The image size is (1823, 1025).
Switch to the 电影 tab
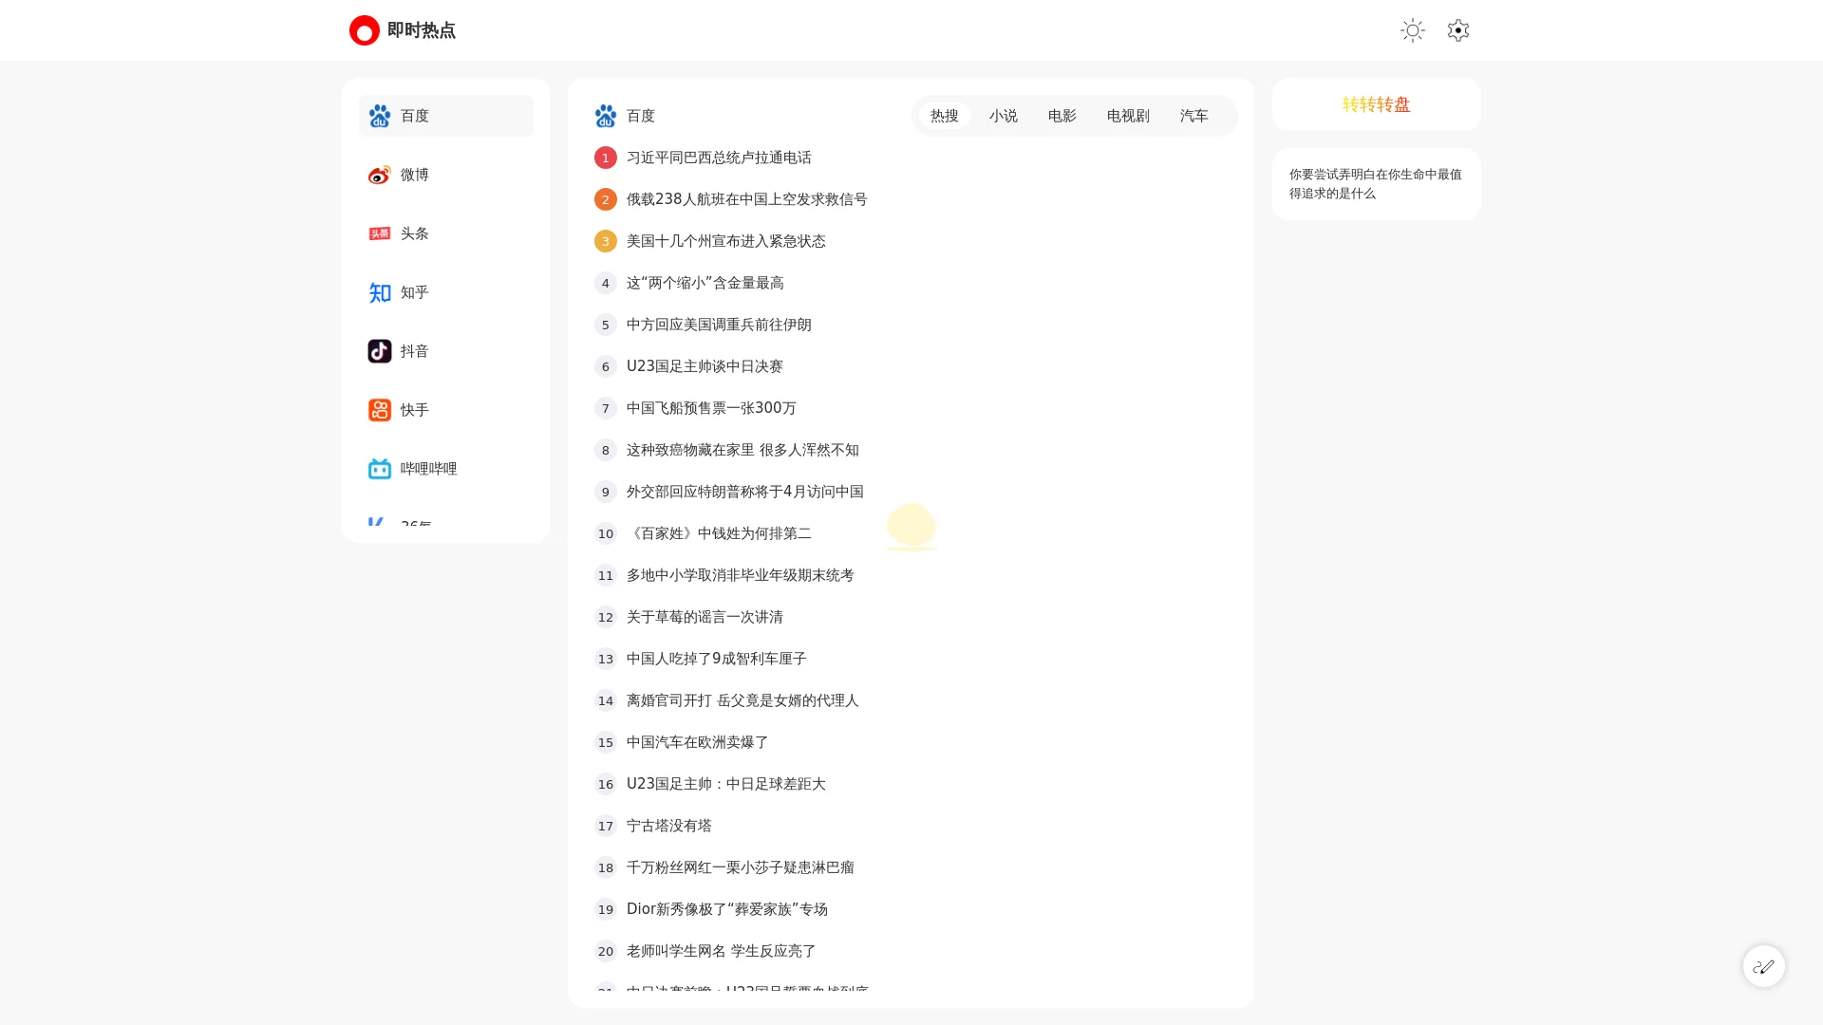tap(1062, 115)
